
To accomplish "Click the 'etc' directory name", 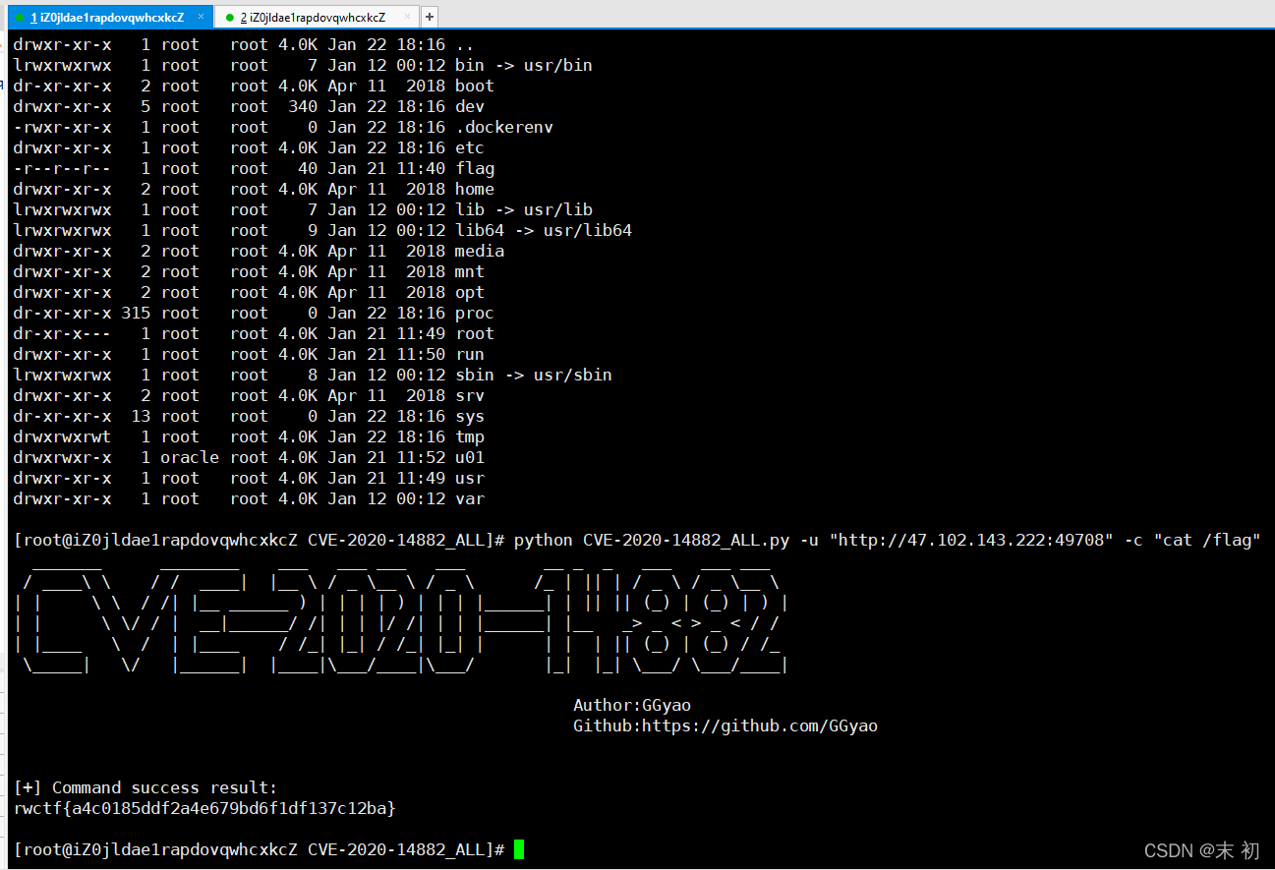I will pyautogui.click(x=470, y=147).
